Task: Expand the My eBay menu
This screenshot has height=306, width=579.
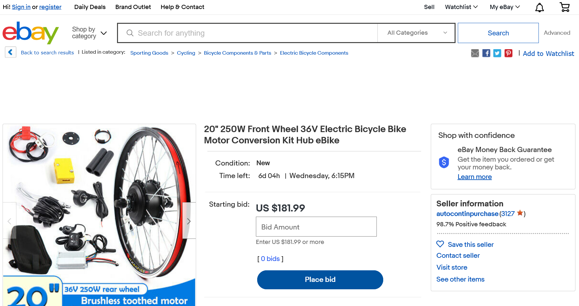Action: click(504, 7)
